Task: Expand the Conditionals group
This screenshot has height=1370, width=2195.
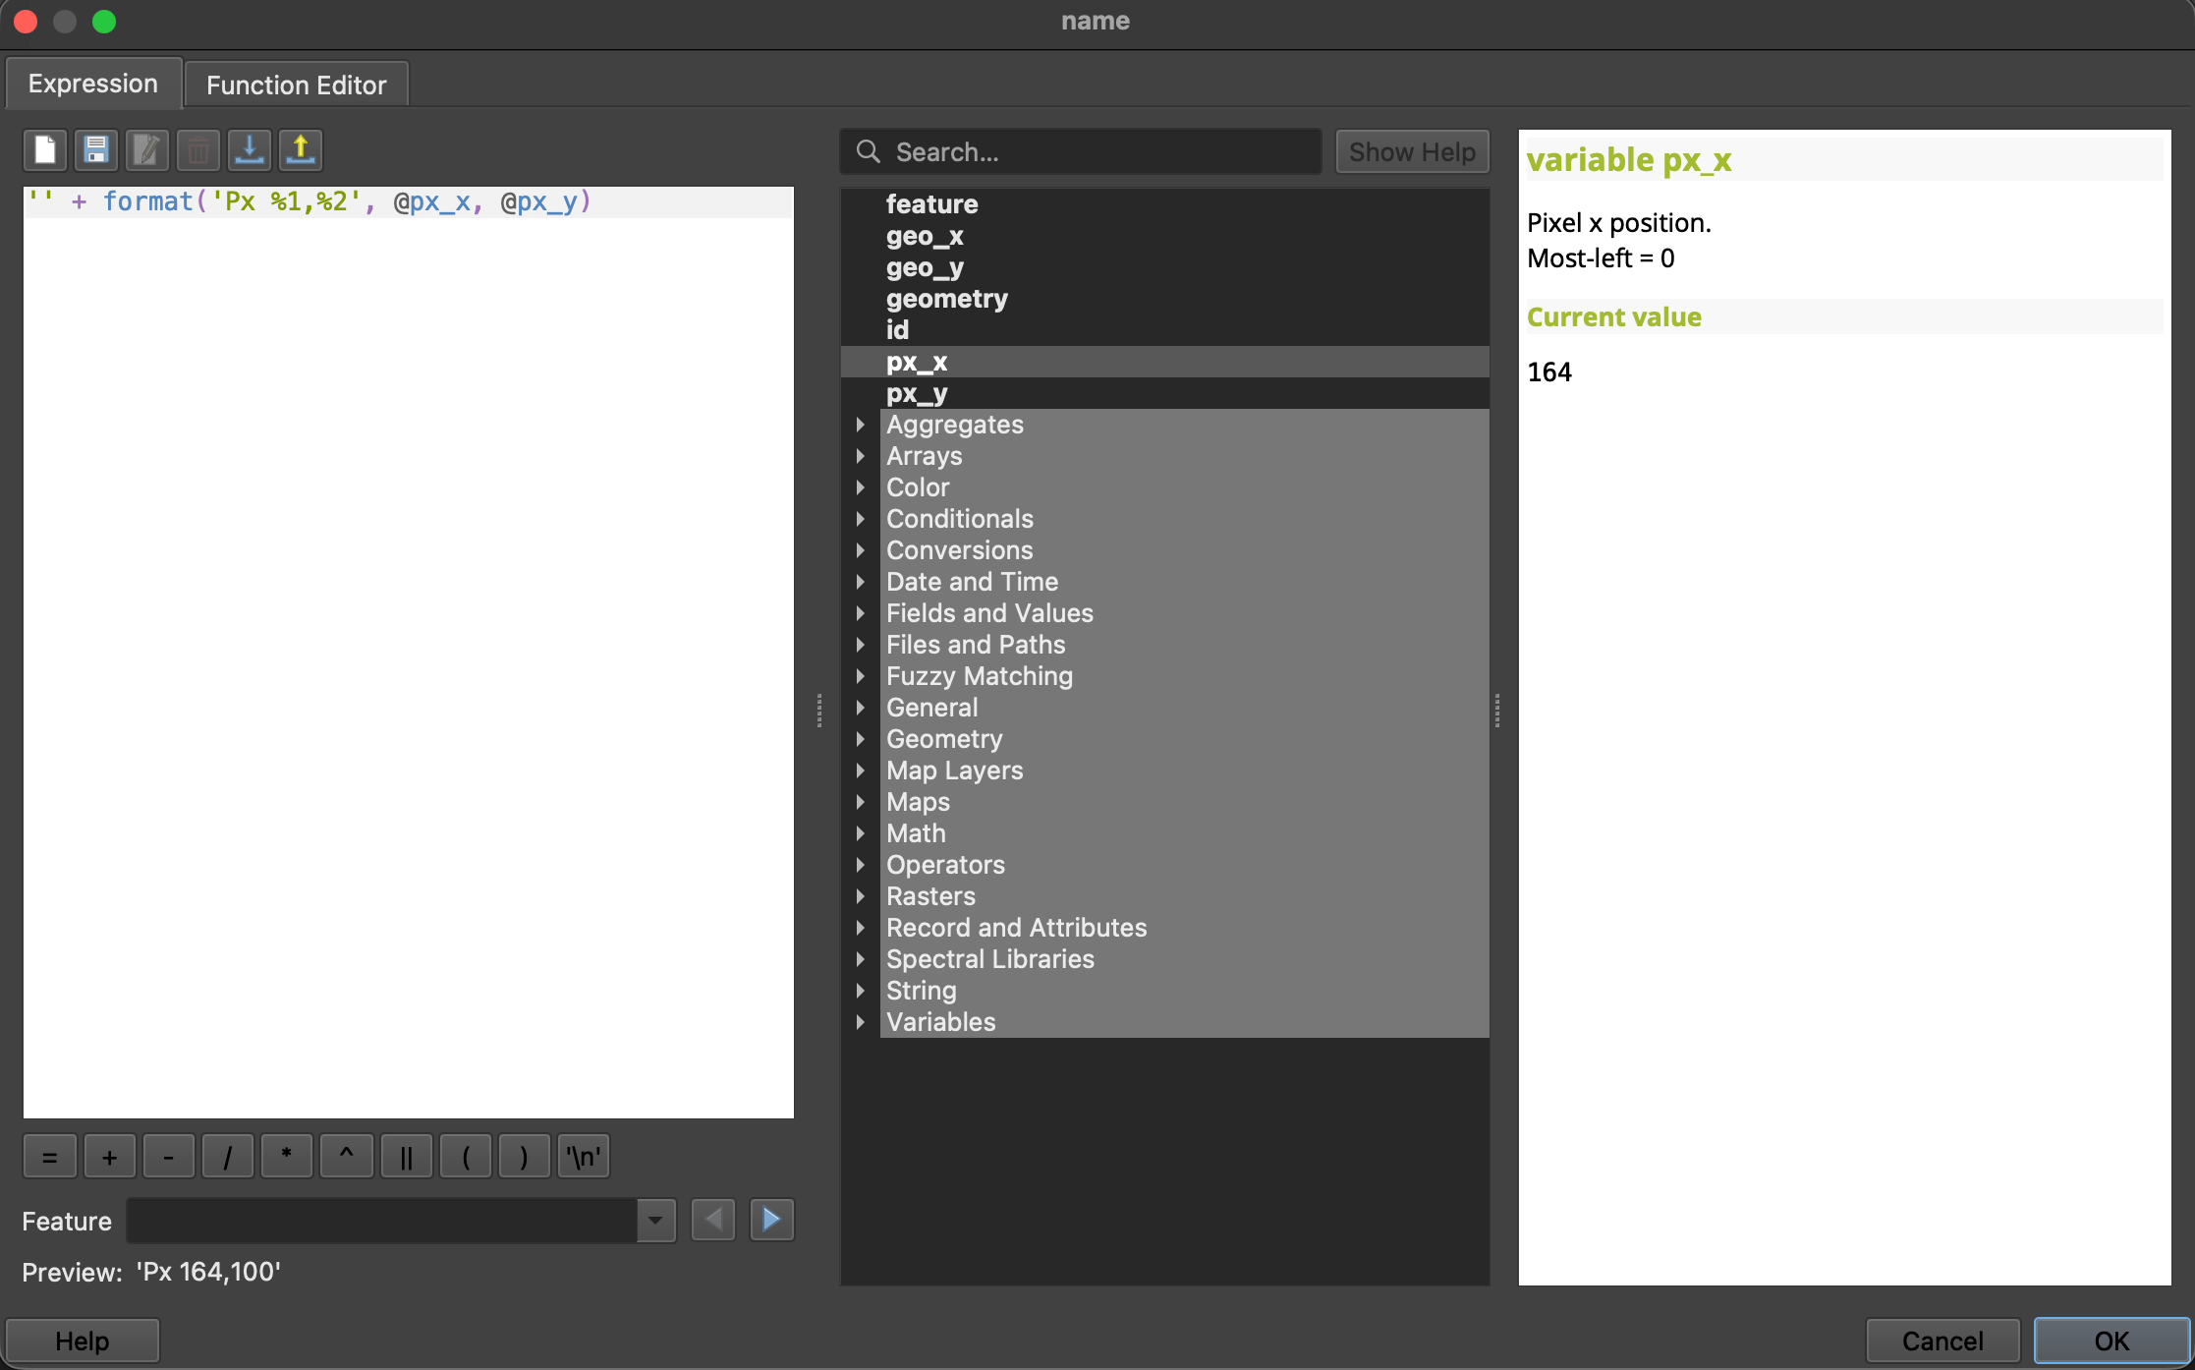Action: click(861, 519)
